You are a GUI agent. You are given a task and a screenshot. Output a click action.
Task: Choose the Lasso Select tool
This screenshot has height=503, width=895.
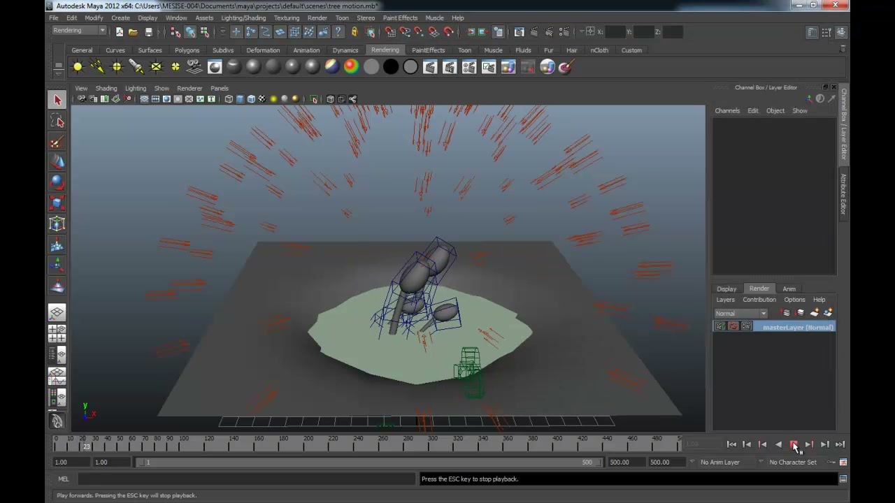[57, 122]
